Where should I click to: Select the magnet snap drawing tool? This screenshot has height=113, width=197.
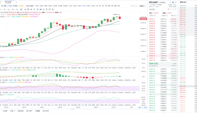point(28,9)
